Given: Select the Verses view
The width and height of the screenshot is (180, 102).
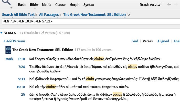Looking at the screenshot, I should [x=148, y=41].
